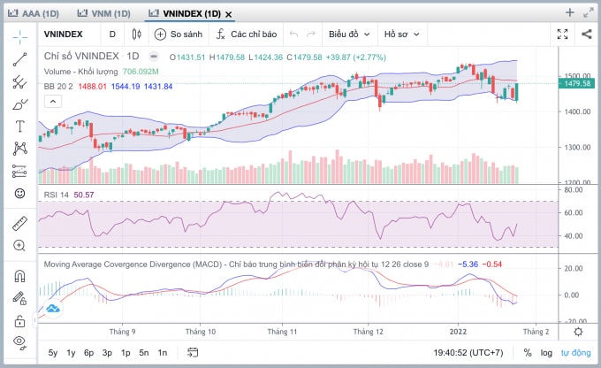Expand the chart panel window
601x368 pixels.
pos(589,12)
